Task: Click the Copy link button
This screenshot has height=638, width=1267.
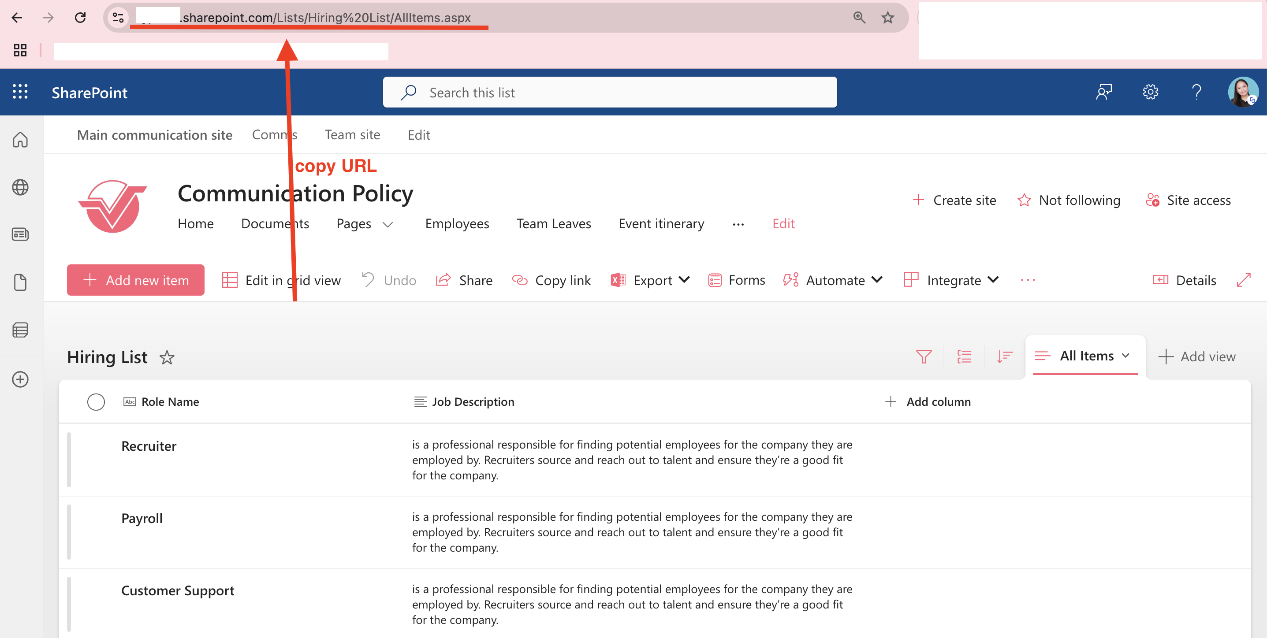Action: click(x=552, y=280)
